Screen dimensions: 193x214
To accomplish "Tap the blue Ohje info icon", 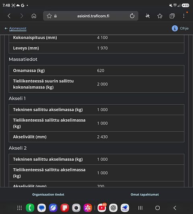I will 175,29.
